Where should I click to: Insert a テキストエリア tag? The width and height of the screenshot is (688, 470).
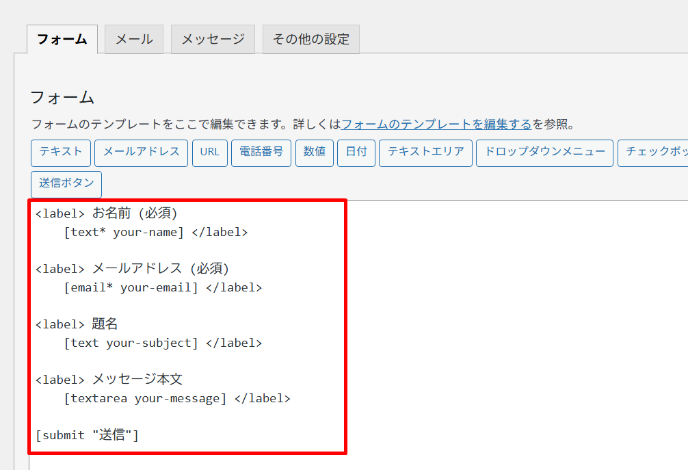pos(425,153)
